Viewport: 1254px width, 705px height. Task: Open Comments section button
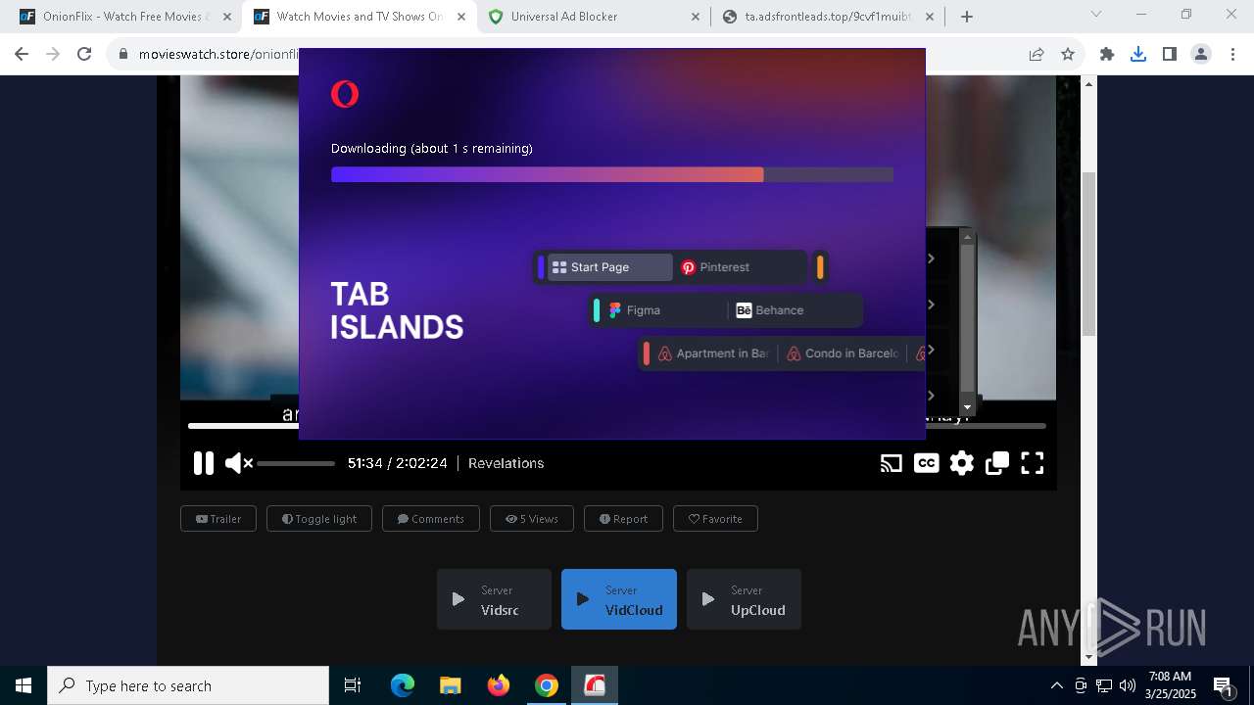431,519
